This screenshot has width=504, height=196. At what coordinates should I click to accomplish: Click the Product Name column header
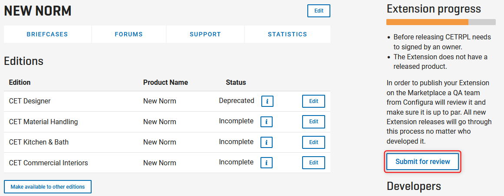coord(165,82)
